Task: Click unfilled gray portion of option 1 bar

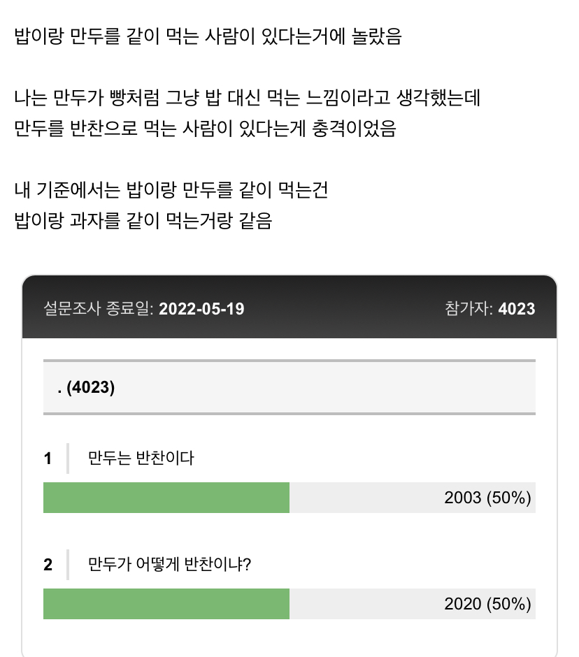Action: pyautogui.click(x=364, y=498)
